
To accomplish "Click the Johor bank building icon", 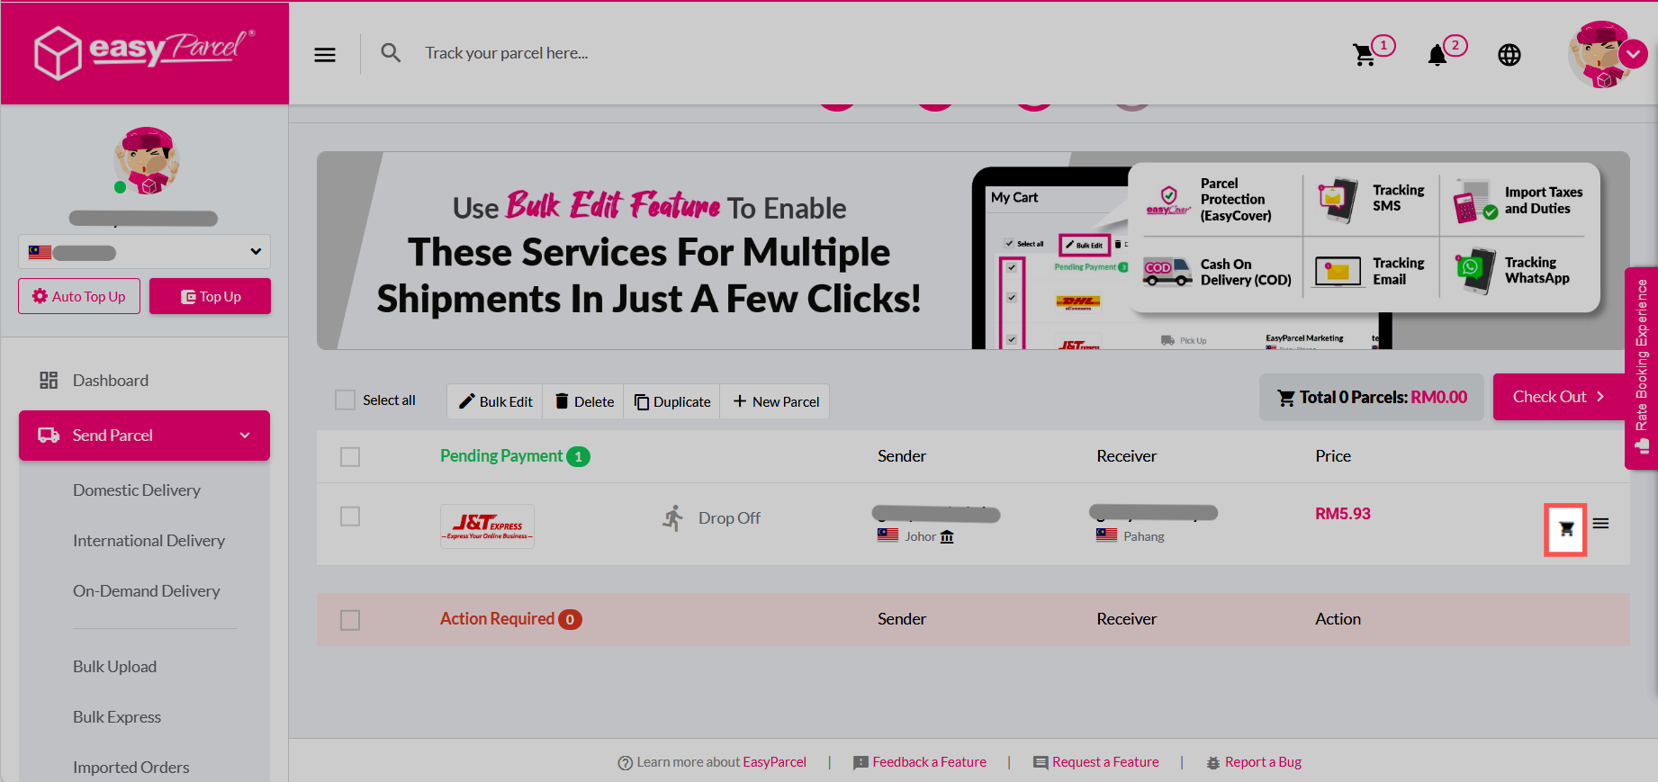I will tap(947, 537).
